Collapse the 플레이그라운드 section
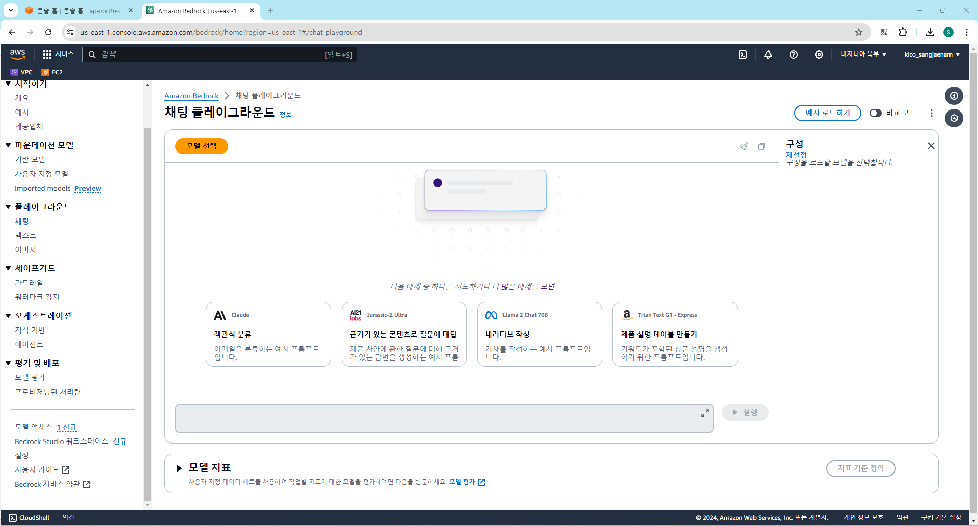This screenshot has height=526, width=978. 8,206
